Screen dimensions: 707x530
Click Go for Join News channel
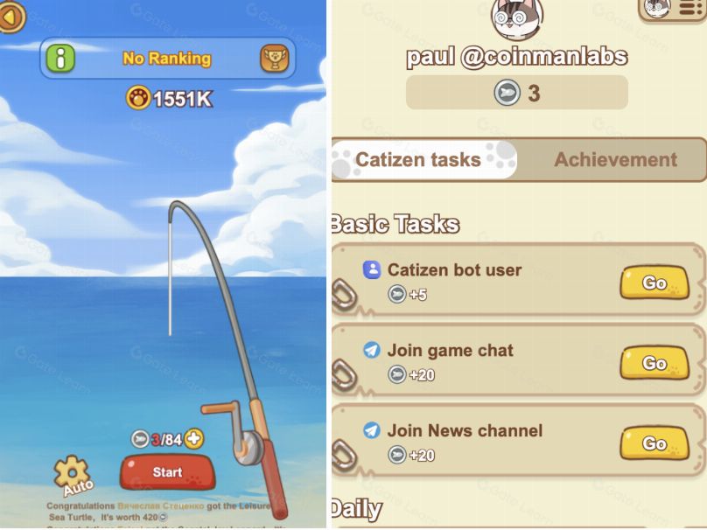coord(654,443)
